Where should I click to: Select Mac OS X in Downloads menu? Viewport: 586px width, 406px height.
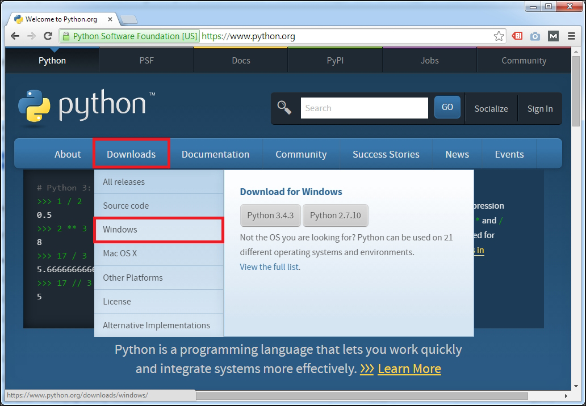coord(159,253)
